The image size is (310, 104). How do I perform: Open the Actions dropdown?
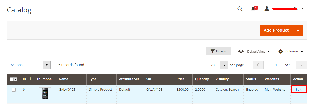click(29, 65)
